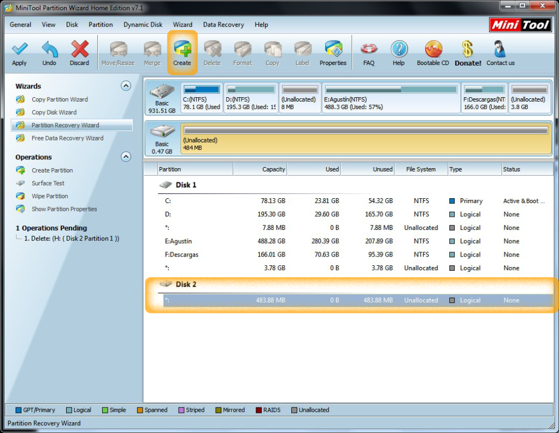
Task: Choose Create Partition in Operations panel
Action: [x=52, y=170]
